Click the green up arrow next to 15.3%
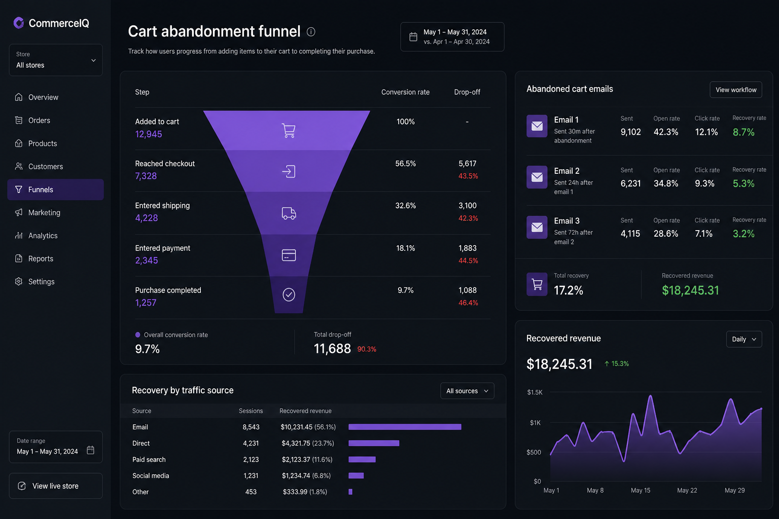Screen dimensions: 779x519 607,364
